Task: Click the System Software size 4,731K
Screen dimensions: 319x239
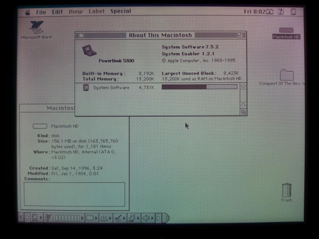Action: coord(146,88)
